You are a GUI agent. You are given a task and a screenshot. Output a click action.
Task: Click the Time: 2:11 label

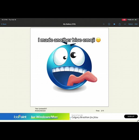(x=100, y=111)
